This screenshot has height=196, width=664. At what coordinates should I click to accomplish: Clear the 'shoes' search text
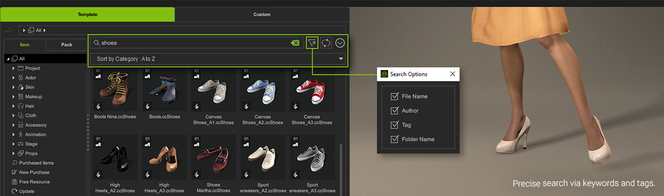click(x=295, y=43)
